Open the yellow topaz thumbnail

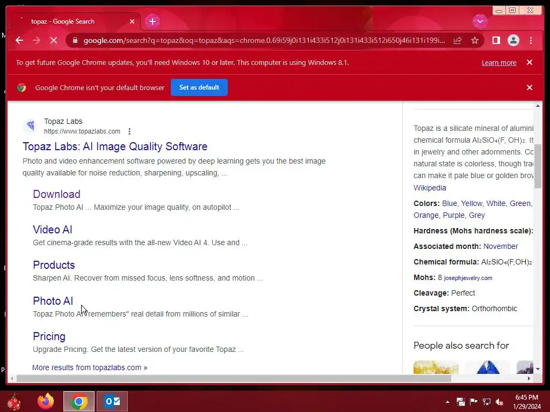(436, 367)
